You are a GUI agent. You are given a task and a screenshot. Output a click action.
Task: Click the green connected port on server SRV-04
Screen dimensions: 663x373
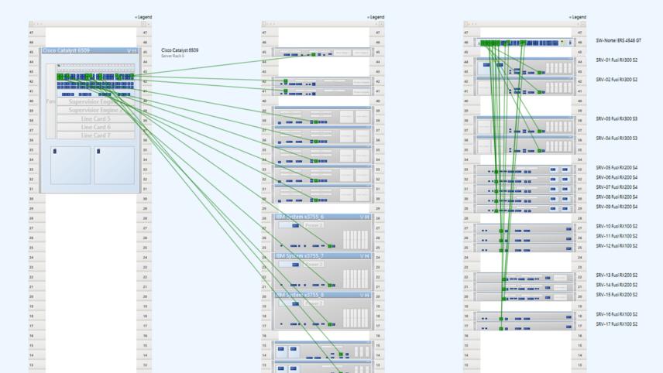pos(540,151)
